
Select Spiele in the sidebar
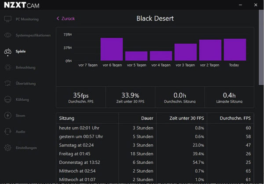21,51
